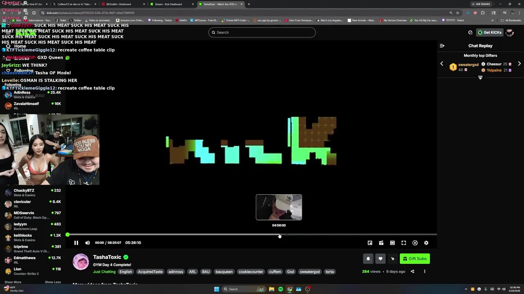Open a new browser tab plus button
Screen dimensions: 524x294
tap(249, 4)
